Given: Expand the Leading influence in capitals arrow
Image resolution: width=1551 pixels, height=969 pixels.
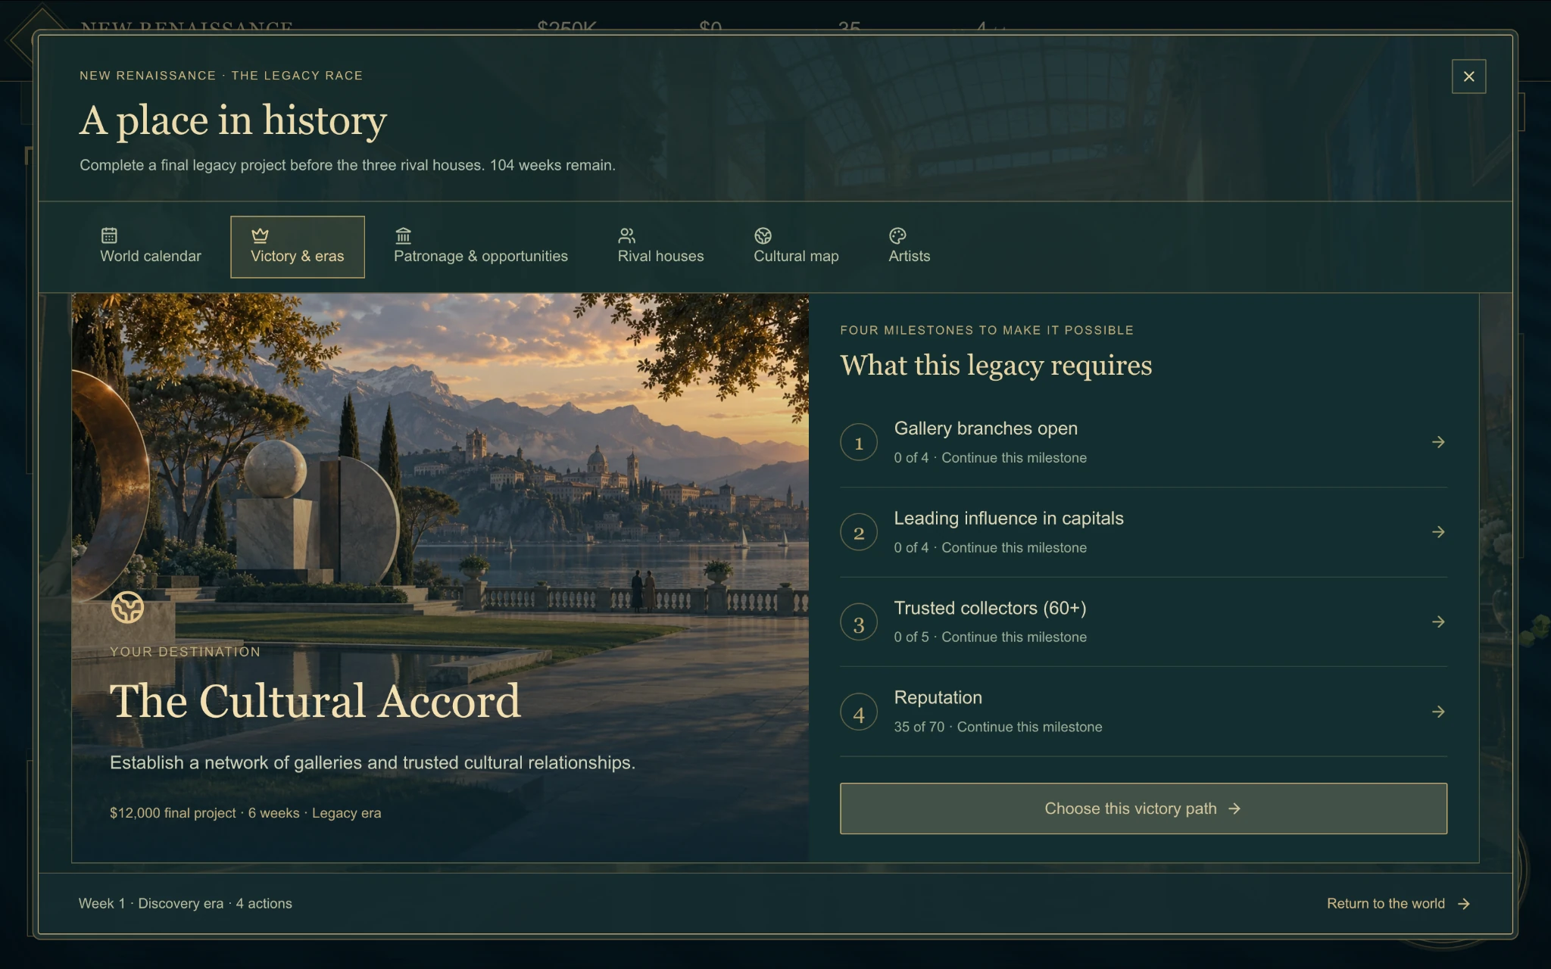Looking at the screenshot, I should click(x=1438, y=532).
